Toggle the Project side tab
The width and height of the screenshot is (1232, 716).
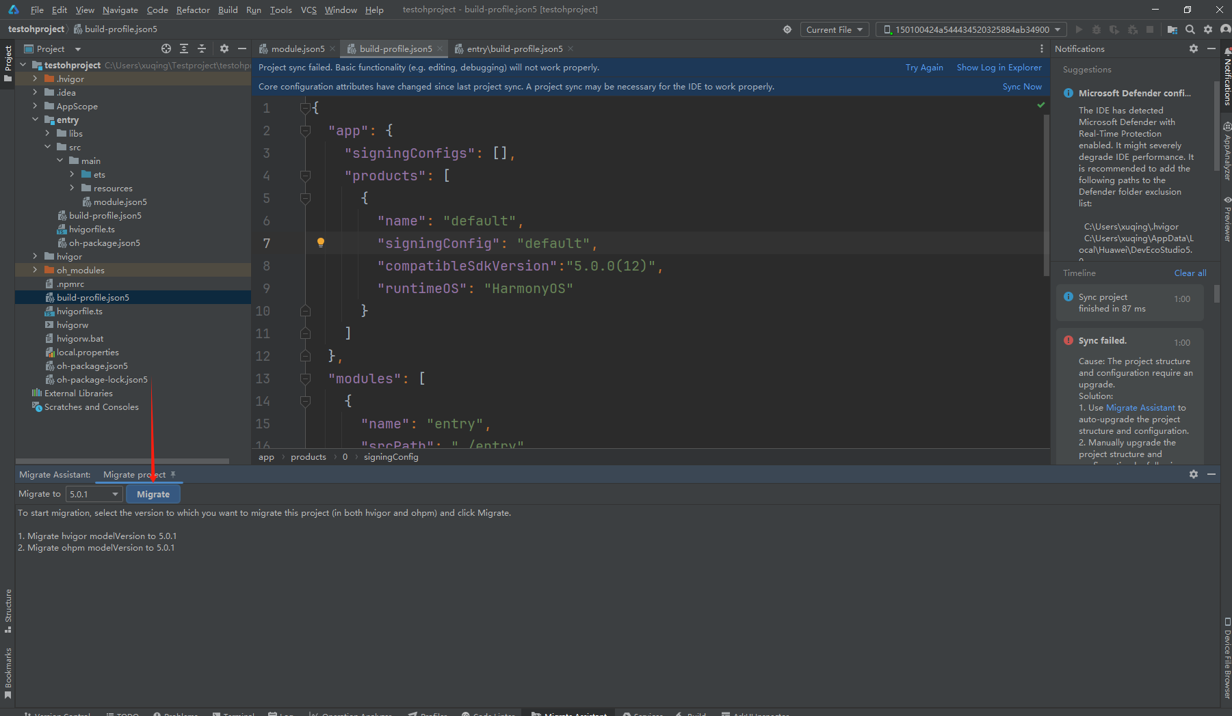point(8,63)
